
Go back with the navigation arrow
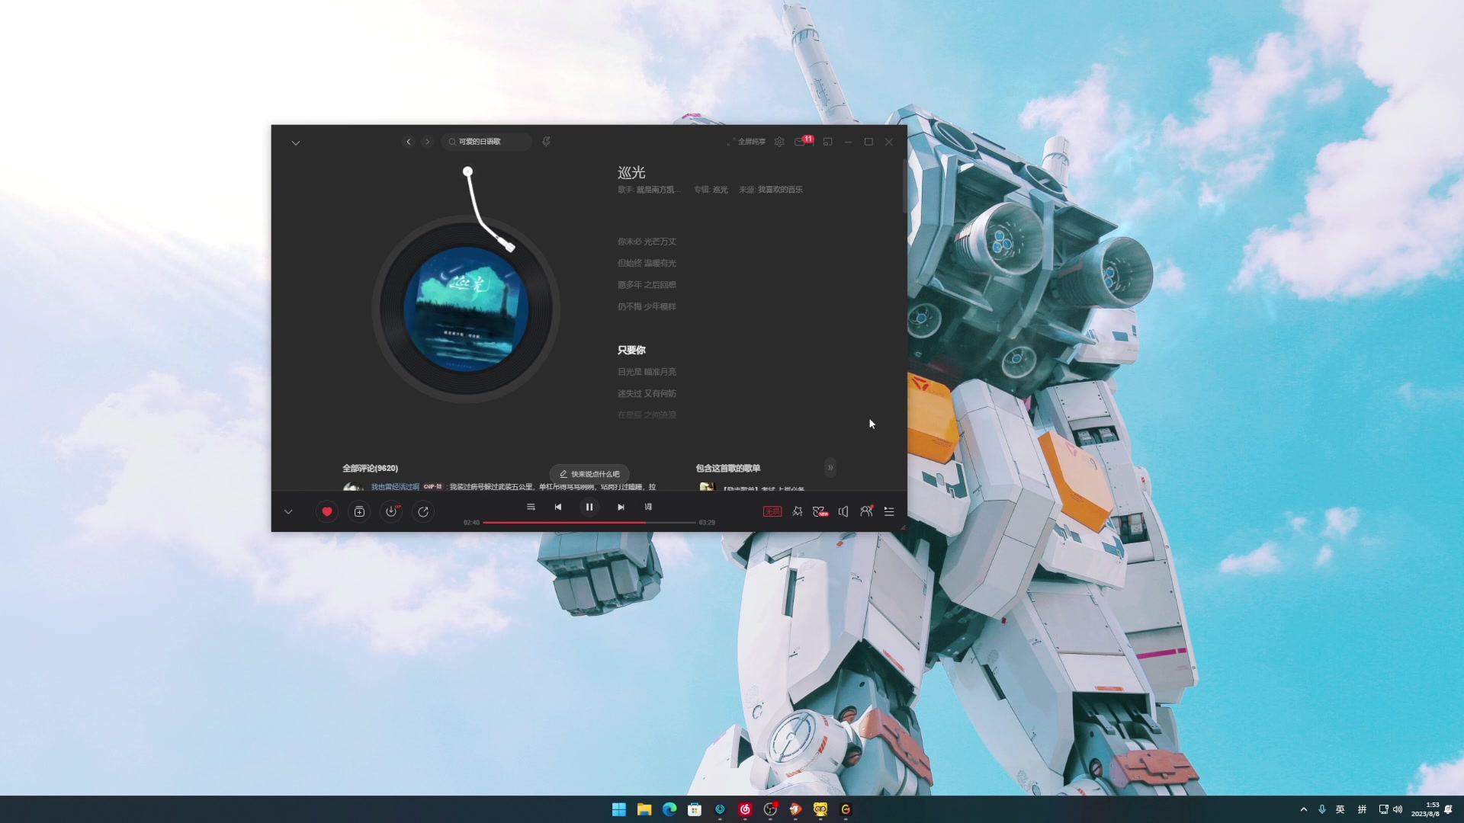(408, 142)
